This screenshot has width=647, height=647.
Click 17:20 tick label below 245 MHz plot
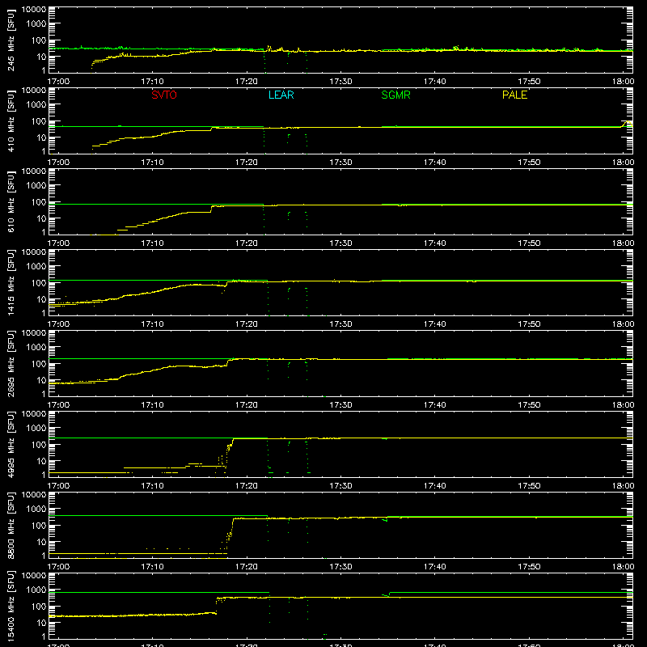click(x=247, y=82)
